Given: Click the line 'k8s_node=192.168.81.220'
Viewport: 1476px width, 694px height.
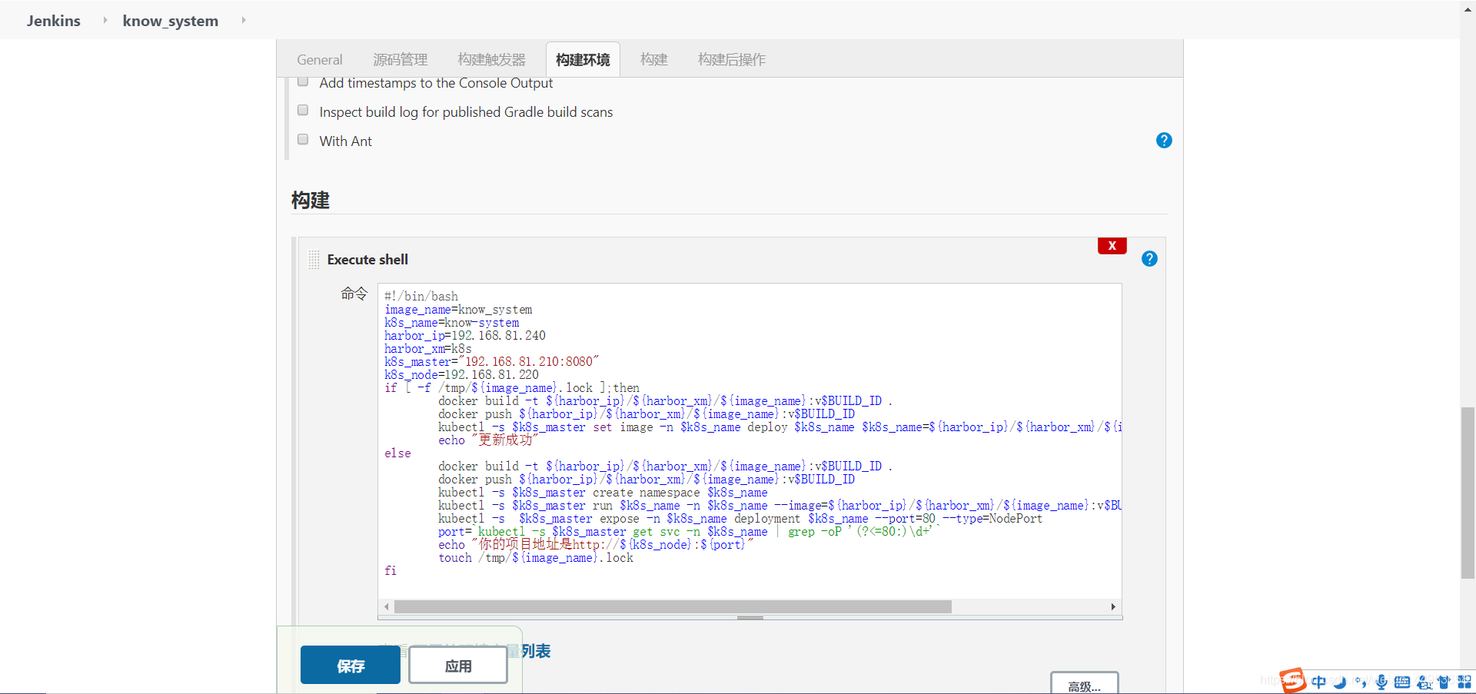Looking at the screenshot, I should [462, 375].
